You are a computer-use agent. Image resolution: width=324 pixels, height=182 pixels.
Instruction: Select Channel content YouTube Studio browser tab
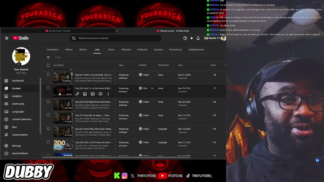click(x=173, y=31)
